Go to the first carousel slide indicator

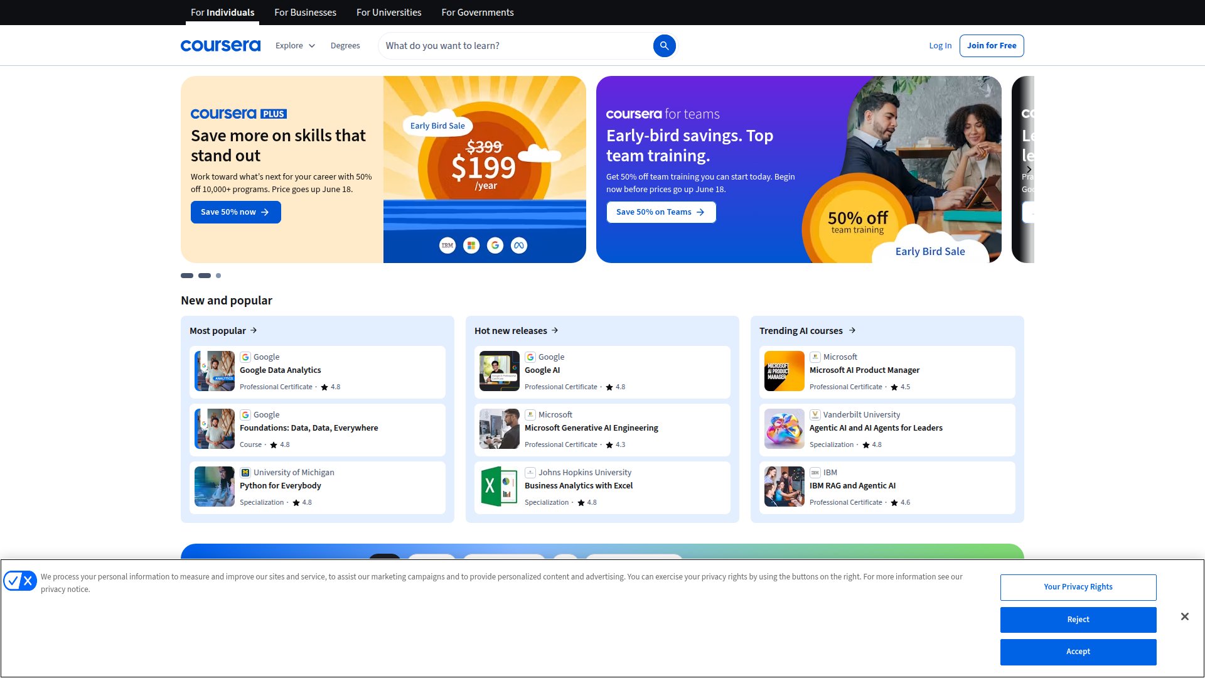[187, 276]
